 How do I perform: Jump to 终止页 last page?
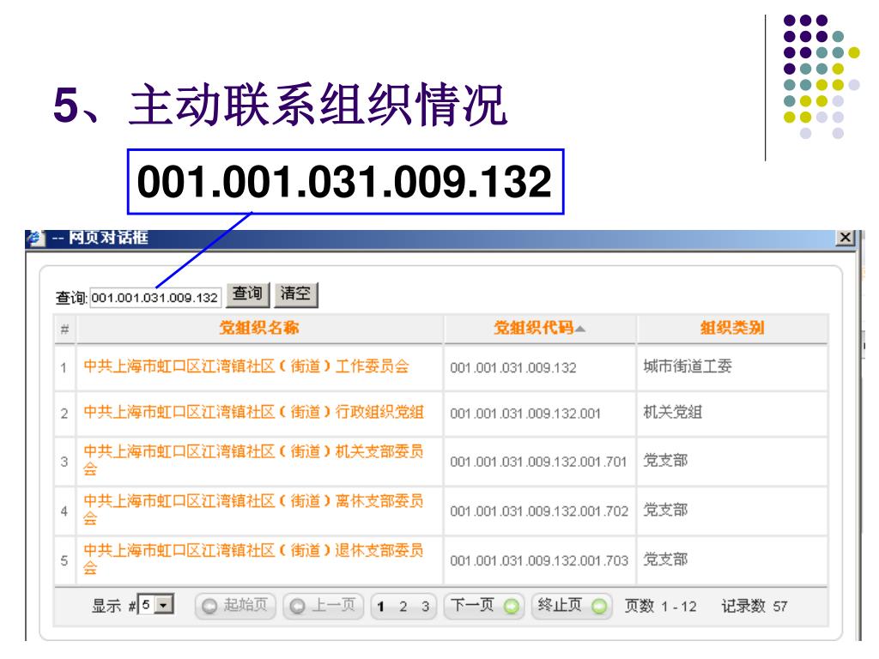click(x=571, y=606)
